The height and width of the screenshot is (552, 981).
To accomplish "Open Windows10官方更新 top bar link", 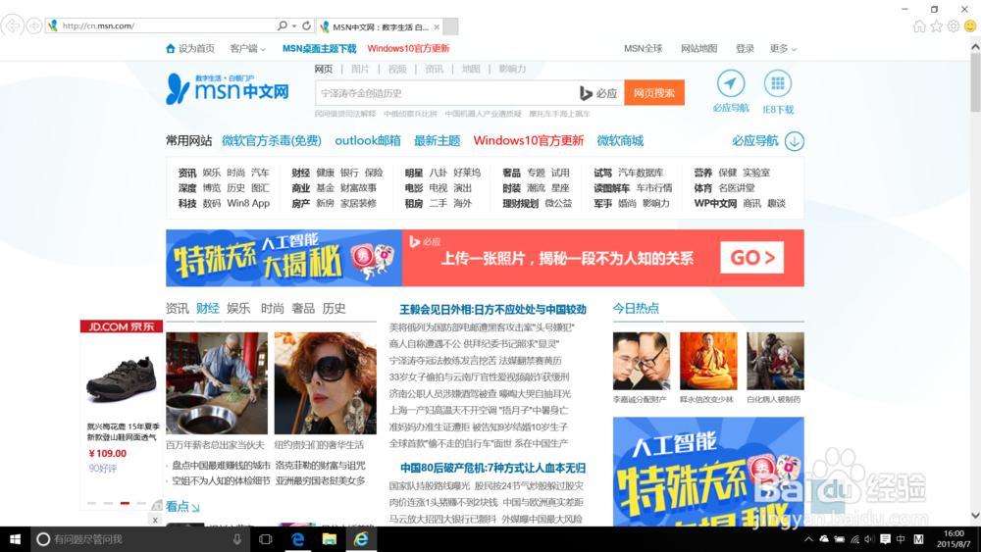I will pos(408,48).
